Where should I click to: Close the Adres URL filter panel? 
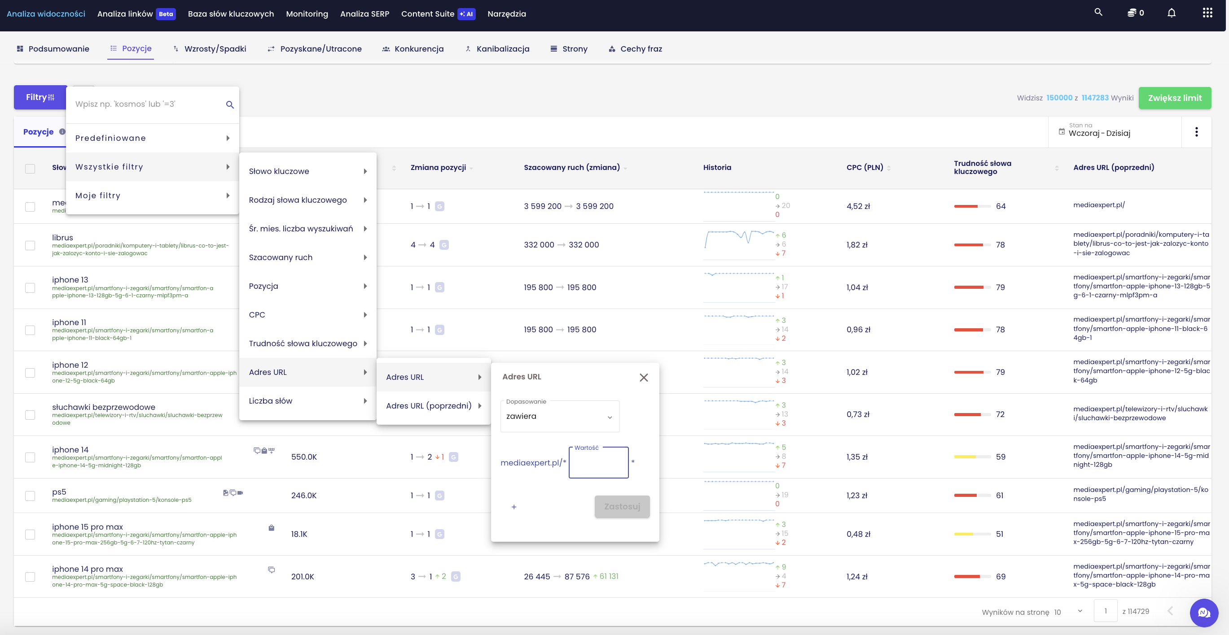[644, 378]
